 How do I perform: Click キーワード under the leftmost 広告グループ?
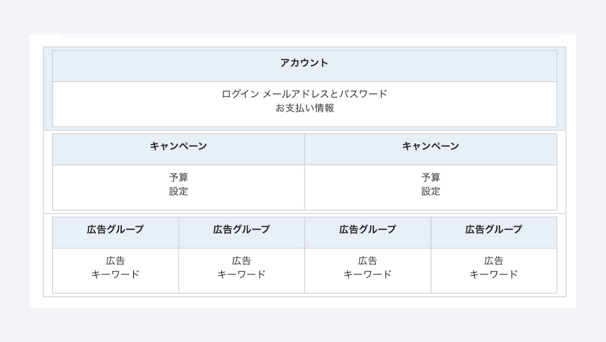click(x=115, y=275)
